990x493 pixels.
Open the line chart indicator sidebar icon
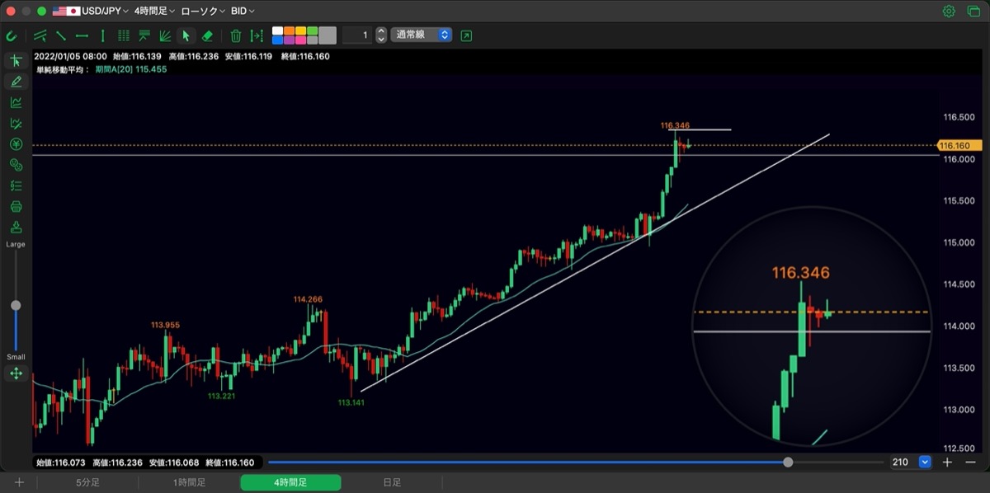[16, 102]
